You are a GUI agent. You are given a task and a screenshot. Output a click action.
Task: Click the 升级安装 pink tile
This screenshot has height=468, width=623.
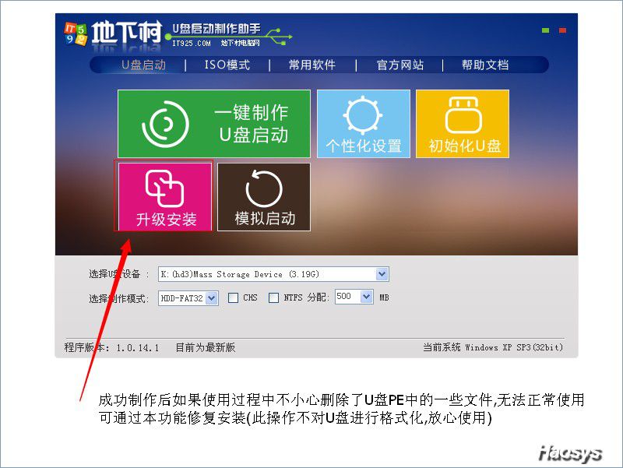tap(165, 197)
